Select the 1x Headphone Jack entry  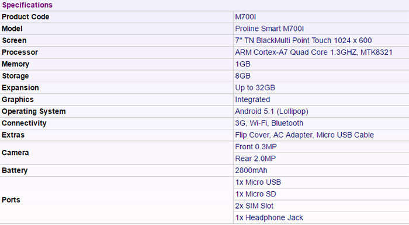point(269,218)
